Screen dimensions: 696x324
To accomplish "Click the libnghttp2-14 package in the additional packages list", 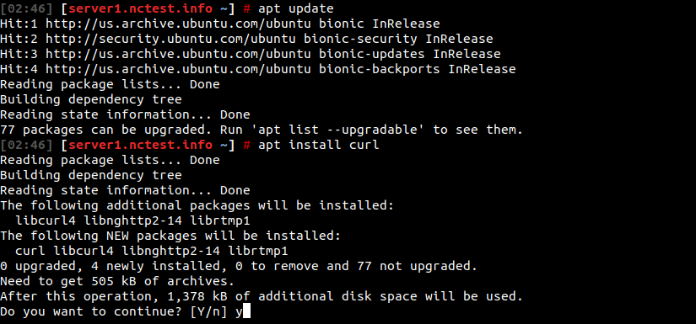I will click(132, 220).
